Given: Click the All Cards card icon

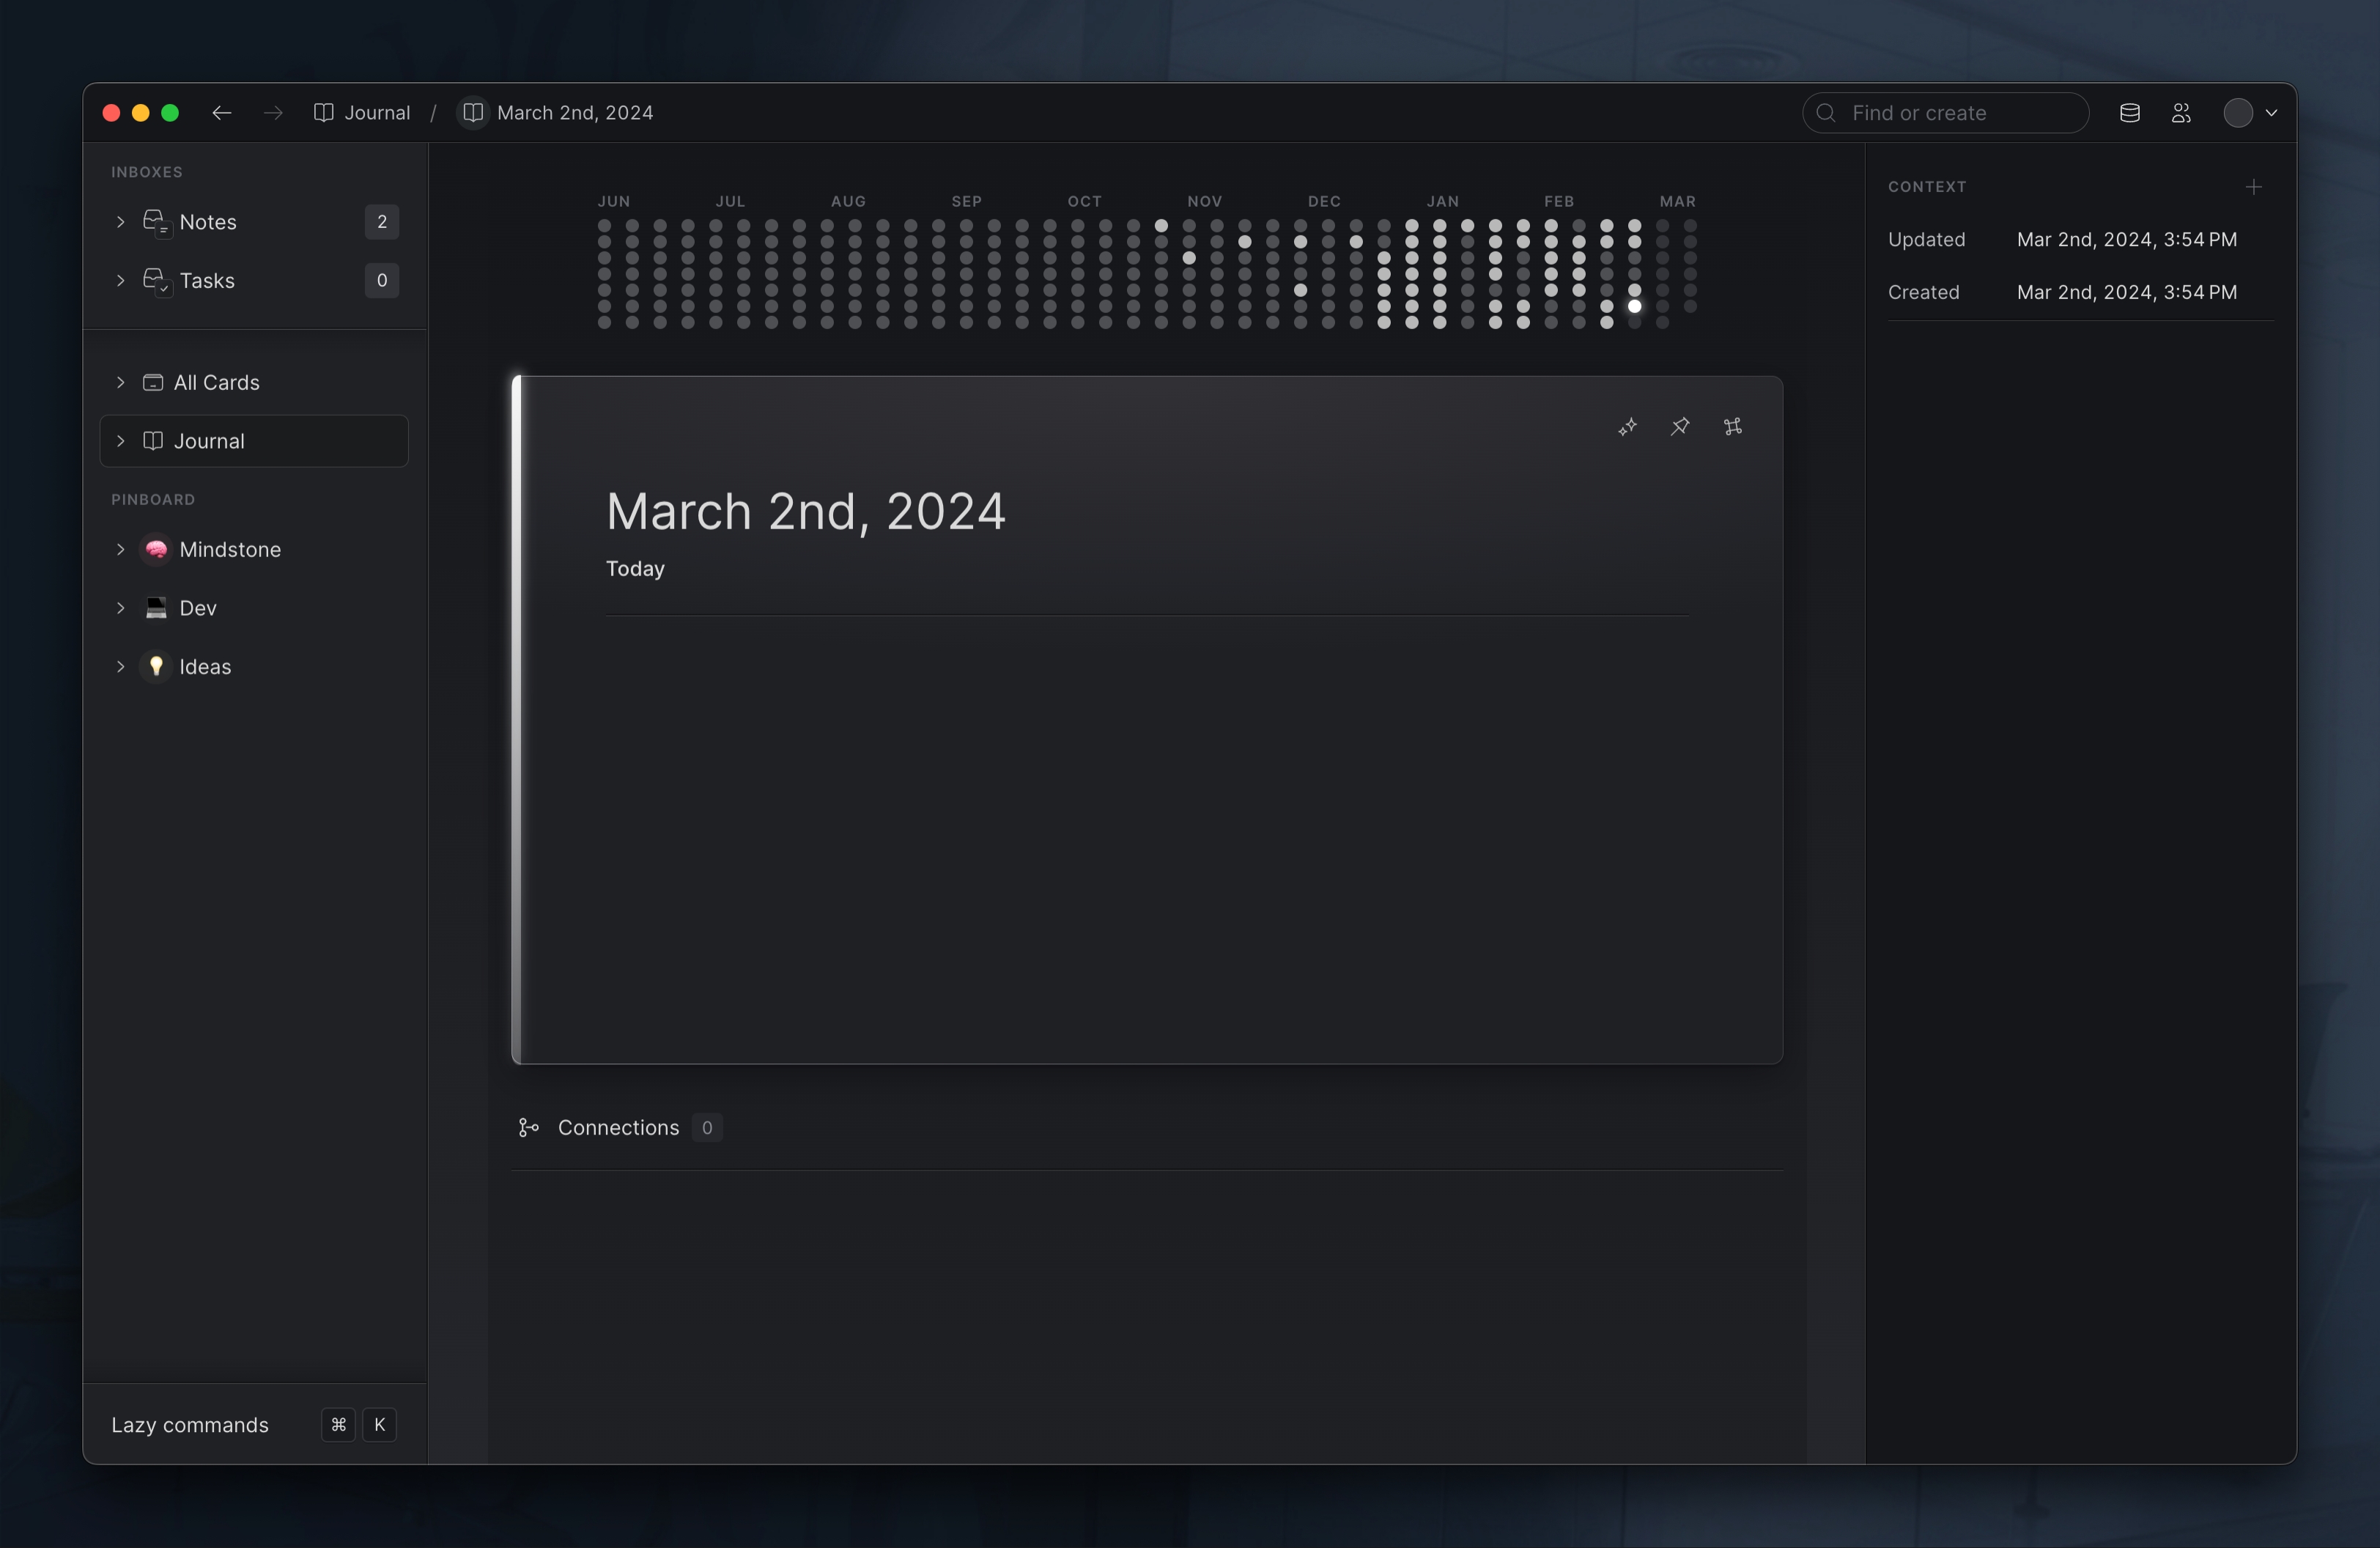Looking at the screenshot, I should [153, 383].
